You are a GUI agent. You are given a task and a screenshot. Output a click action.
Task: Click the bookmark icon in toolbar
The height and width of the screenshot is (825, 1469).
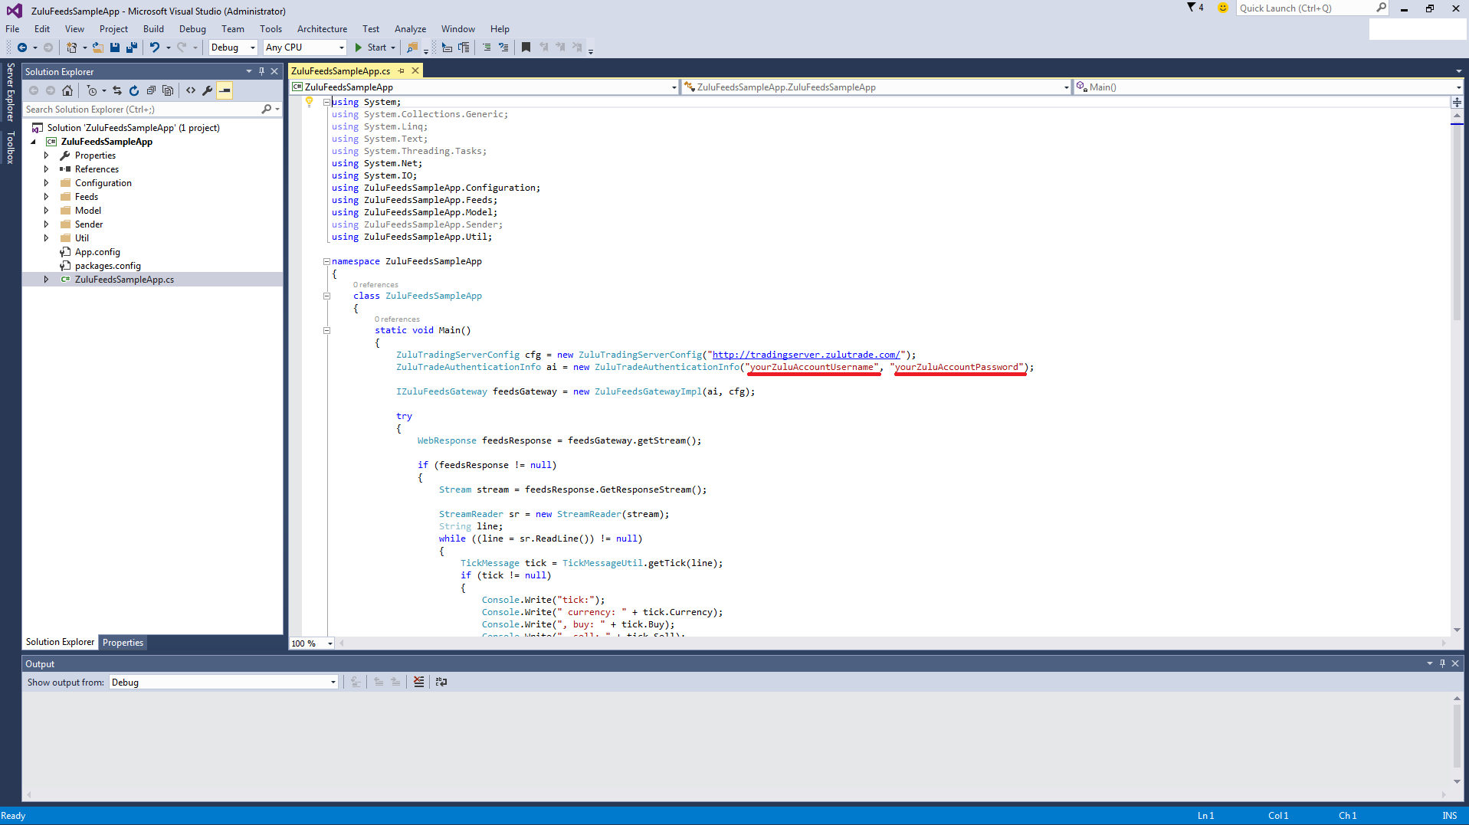pyautogui.click(x=526, y=47)
